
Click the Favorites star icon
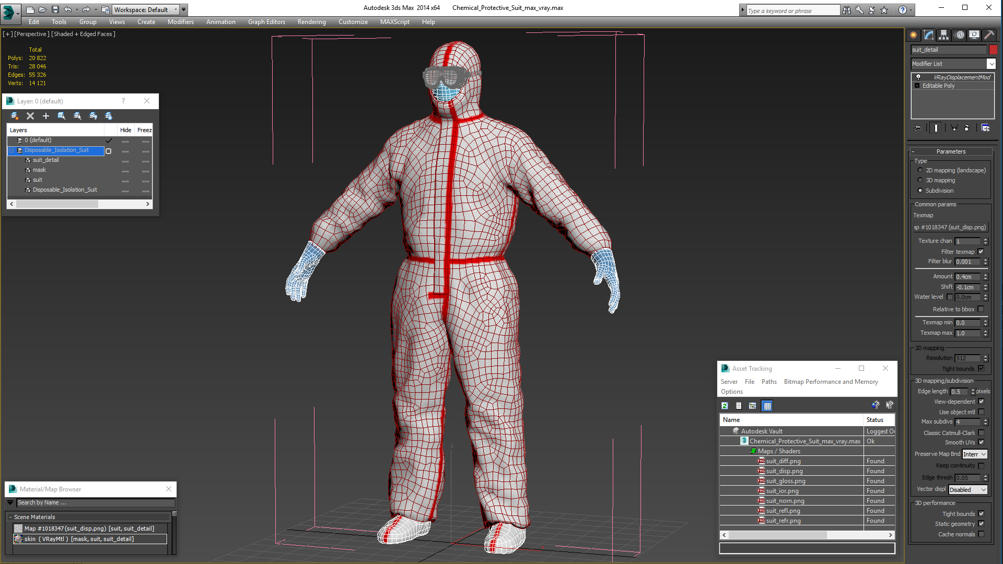point(884,10)
